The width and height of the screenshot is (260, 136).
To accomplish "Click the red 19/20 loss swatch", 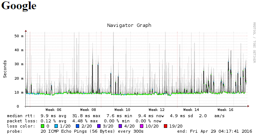I will [x=165, y=126].
